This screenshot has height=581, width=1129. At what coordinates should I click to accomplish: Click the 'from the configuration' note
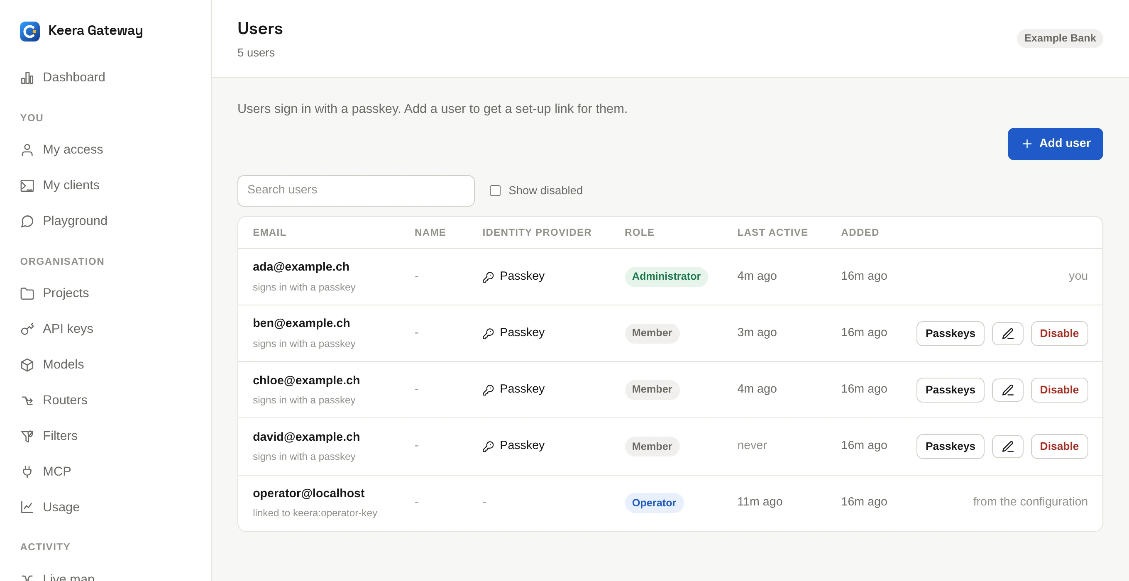pyautogui.click(x=1030, y=502)
